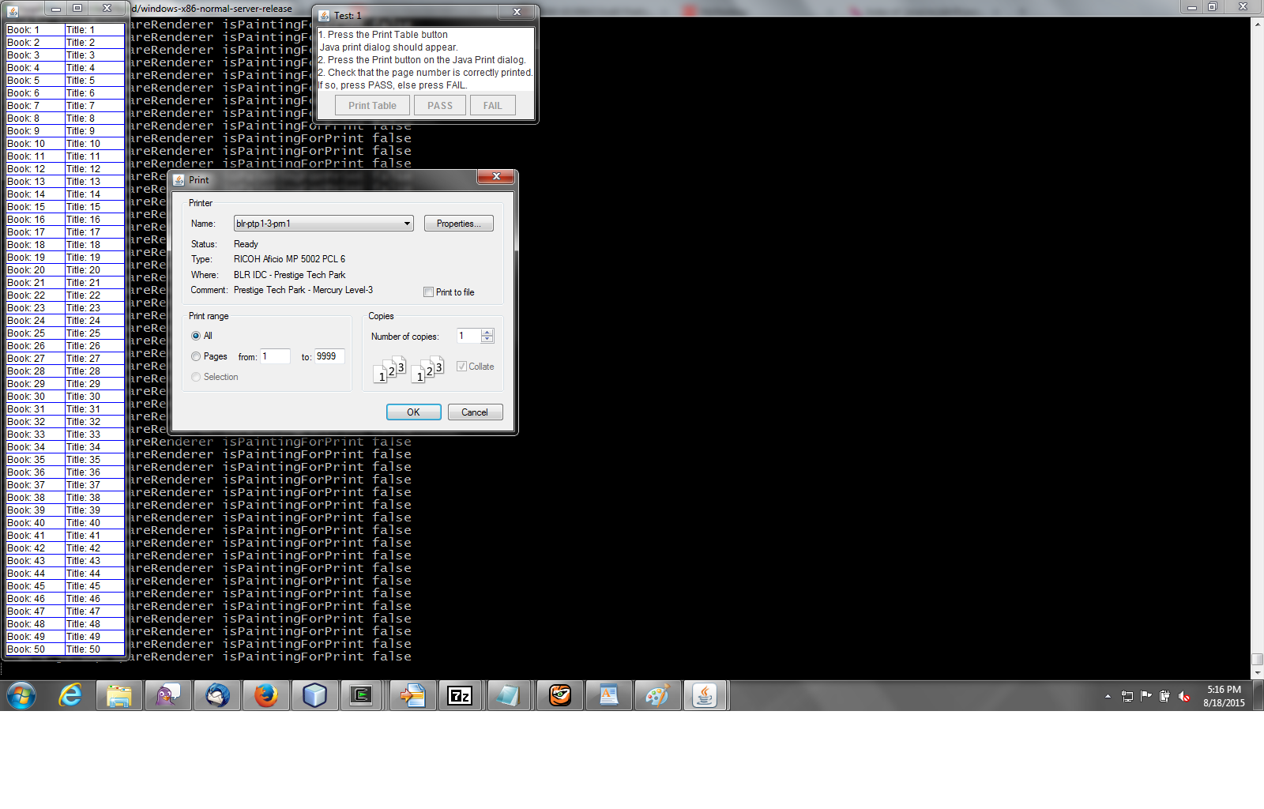Image resolution: width=1264 pixels, height=809 pixels.
Task: Show hidden system tray icons
Action: (1108, 696)
